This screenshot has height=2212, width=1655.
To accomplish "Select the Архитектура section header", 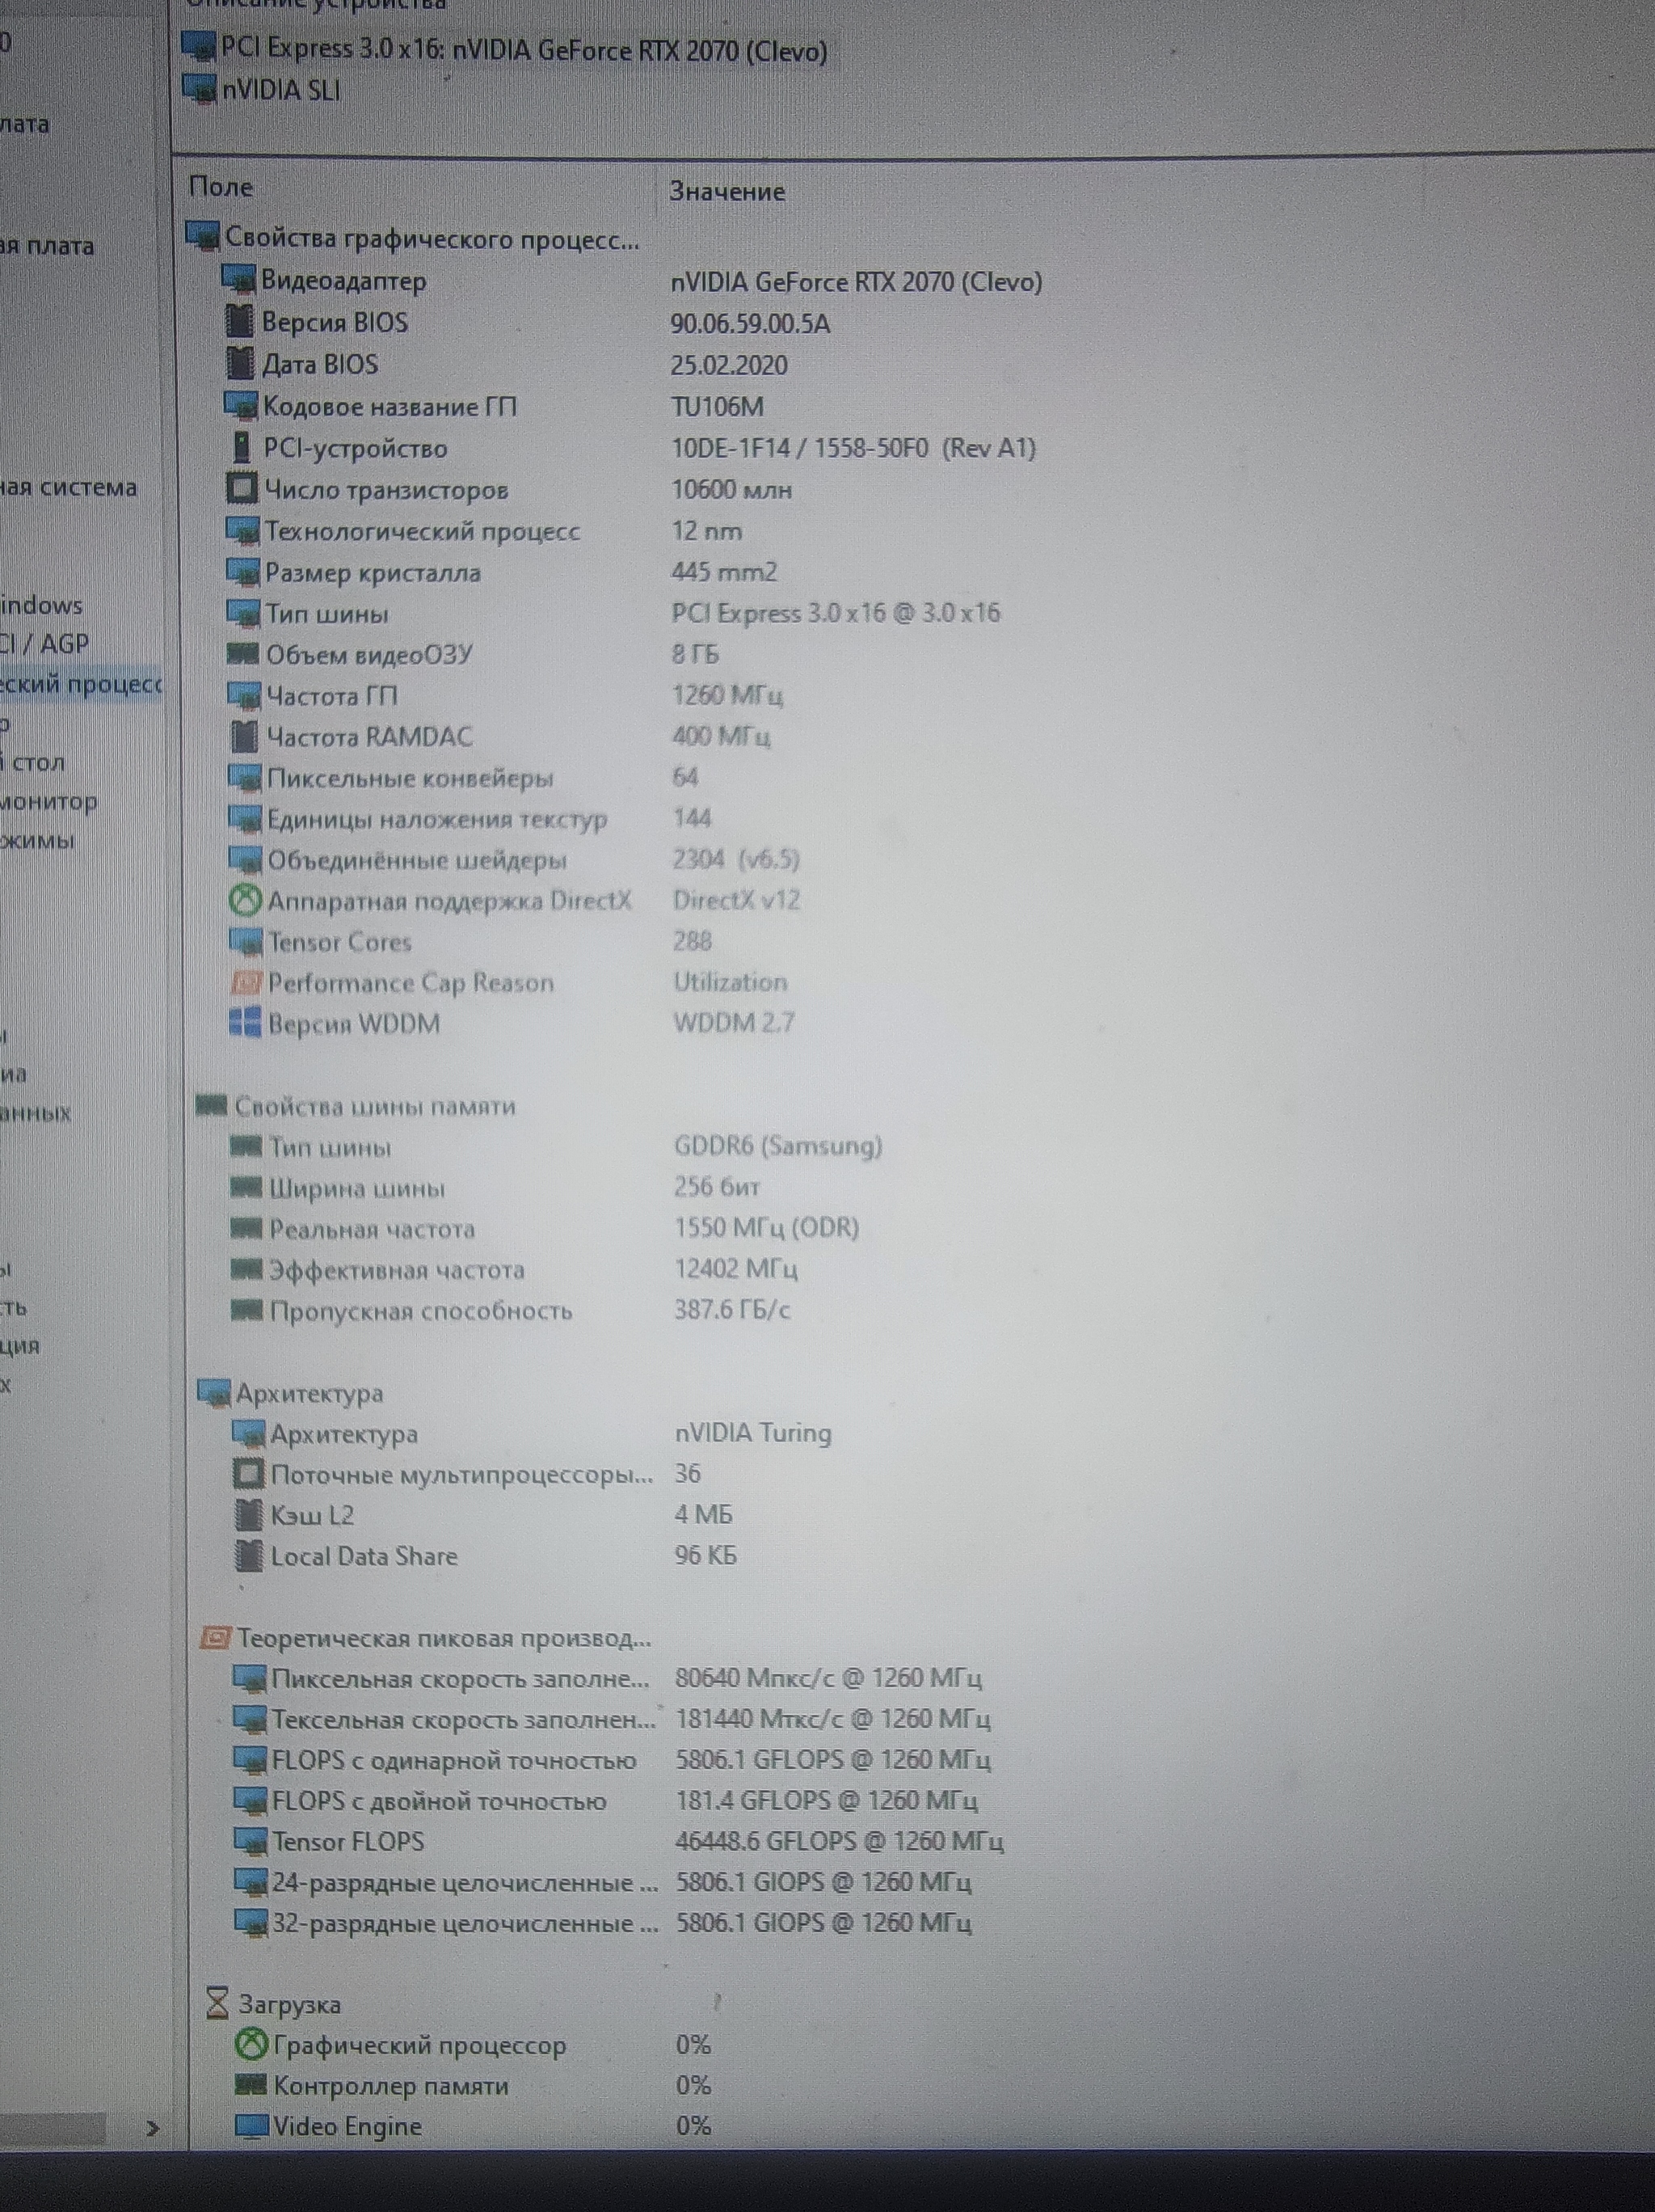I will (309, 1393).
